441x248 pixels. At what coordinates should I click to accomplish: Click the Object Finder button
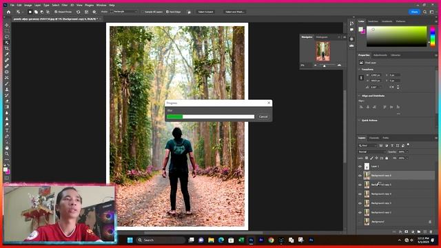click(x=63, y=12)
